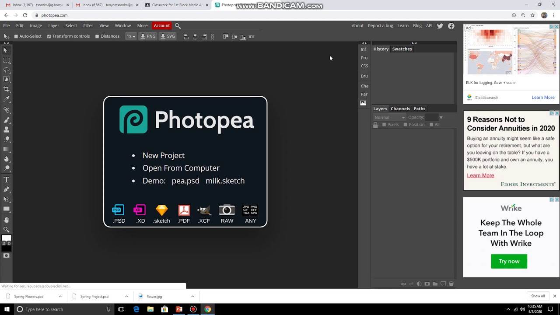Viewport: 560px width, 315px height.
Task: Expand options for Spring Project.psd download
Action: pos(126,297)
